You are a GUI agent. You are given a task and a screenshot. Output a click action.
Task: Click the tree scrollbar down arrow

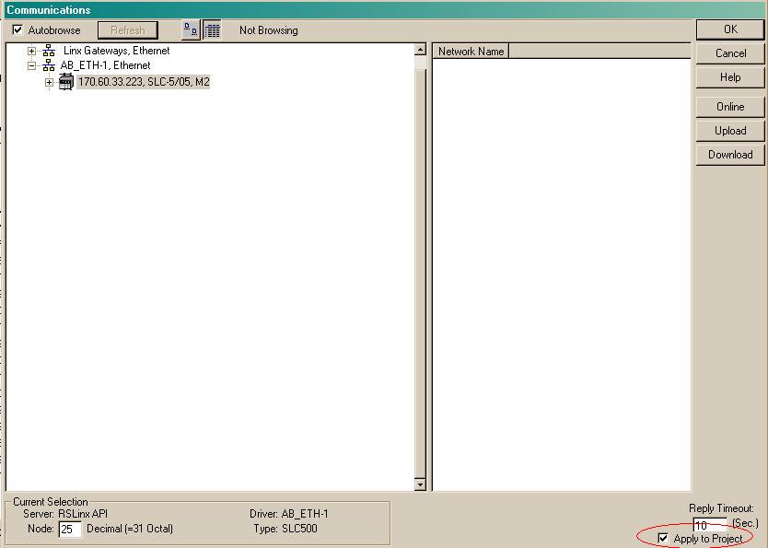[x=420, y=484]
